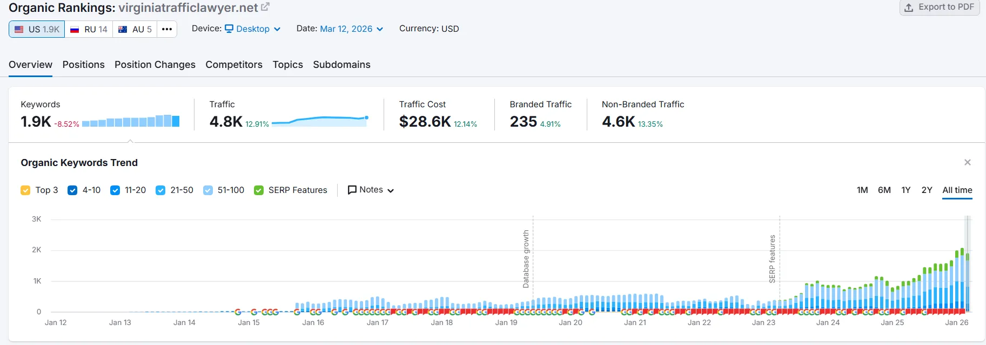
Task: Expand the Notes dropdown
Action: pyautogui.click(x=371, y=190)
